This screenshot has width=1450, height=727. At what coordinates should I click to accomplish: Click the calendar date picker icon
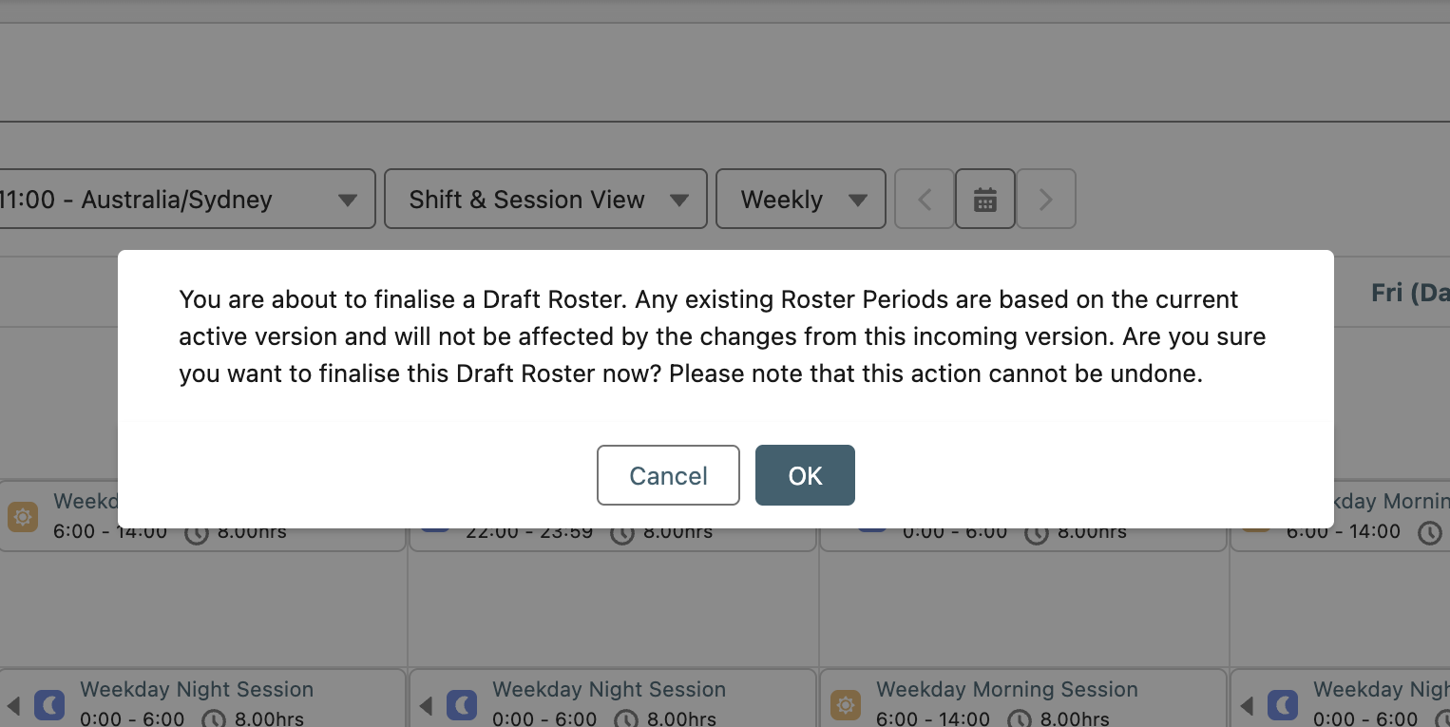point(985,199)
